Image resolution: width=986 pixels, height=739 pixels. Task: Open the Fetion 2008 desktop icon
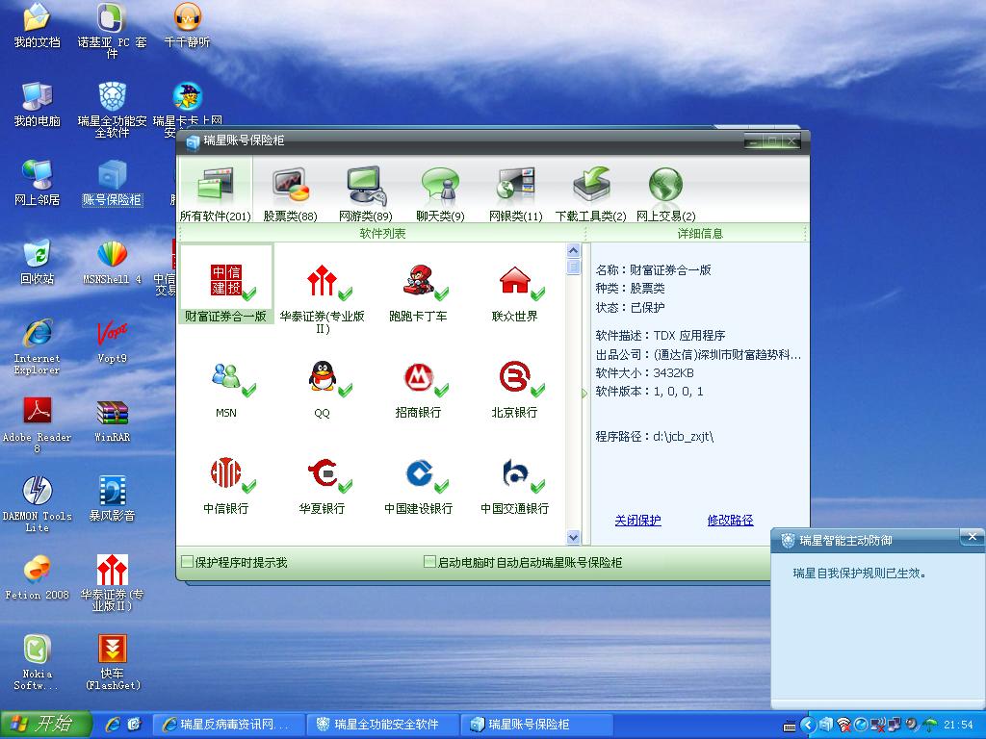[38, 578]
